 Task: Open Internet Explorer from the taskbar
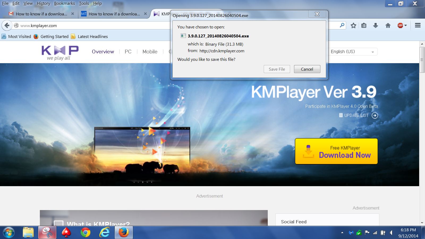click(x=104, y=233)
